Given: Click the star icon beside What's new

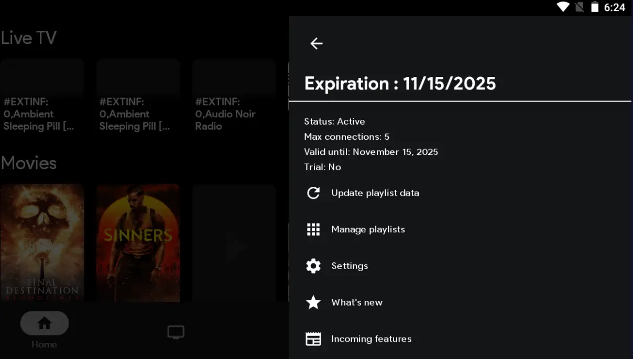Looking at the screenshot, I should (x=313, y=302).
